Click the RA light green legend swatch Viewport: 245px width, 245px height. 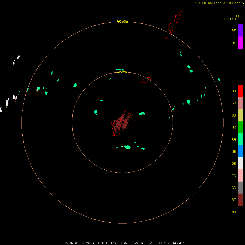click(x=240, y=139)
